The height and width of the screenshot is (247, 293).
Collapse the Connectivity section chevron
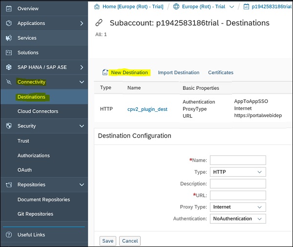tap(82, 82)
